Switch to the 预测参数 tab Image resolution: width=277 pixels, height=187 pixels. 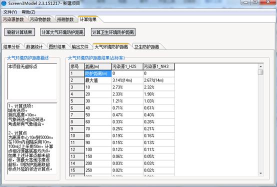[65, 19]
